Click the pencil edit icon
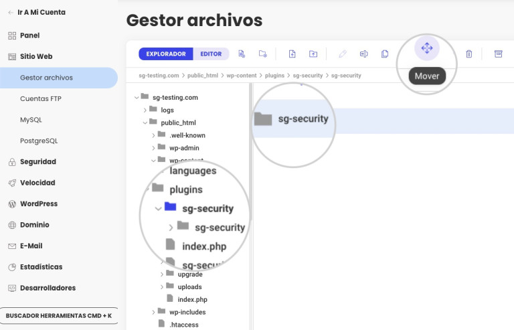The width and height of the screenshot is (514, 330). pos(343,54)
